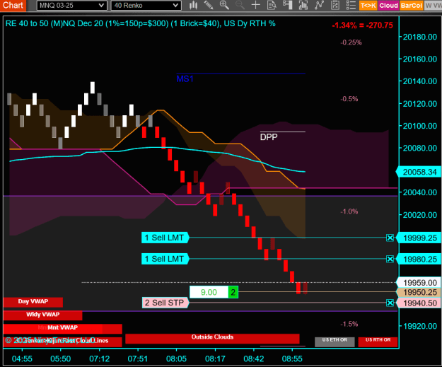The image size is (442, 367).
Task: Click the DPP pivot label
Action: pyautogui.click(x=269, y=137)
